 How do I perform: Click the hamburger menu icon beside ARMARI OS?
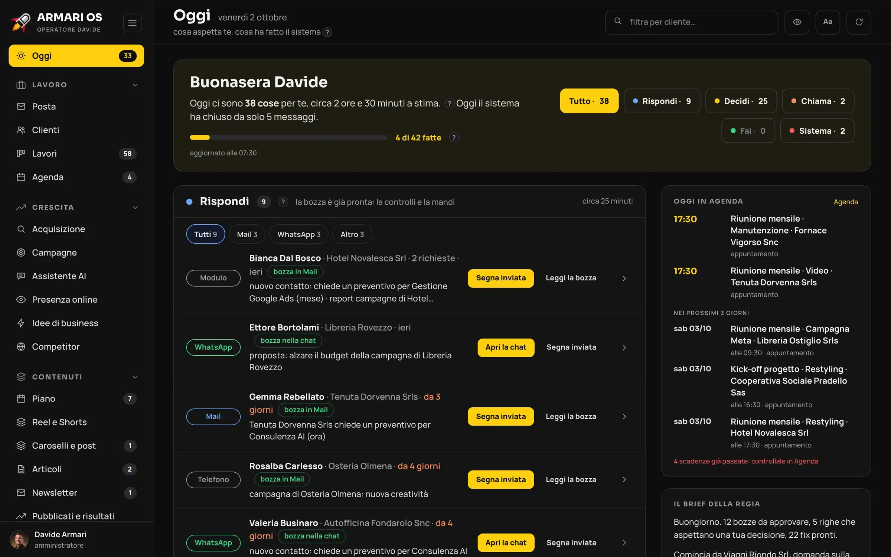coord(132,23)
